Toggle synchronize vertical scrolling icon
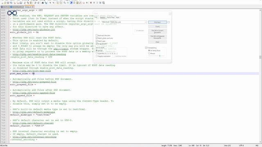 pos(57,3)
